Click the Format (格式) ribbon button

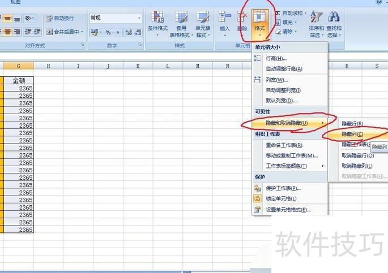(260, 24)
